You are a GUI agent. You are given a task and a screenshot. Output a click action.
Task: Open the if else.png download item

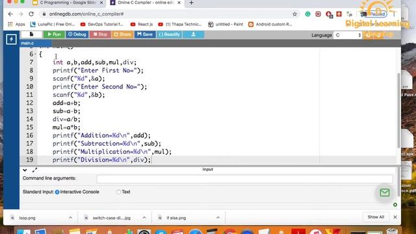pos(176,218)
